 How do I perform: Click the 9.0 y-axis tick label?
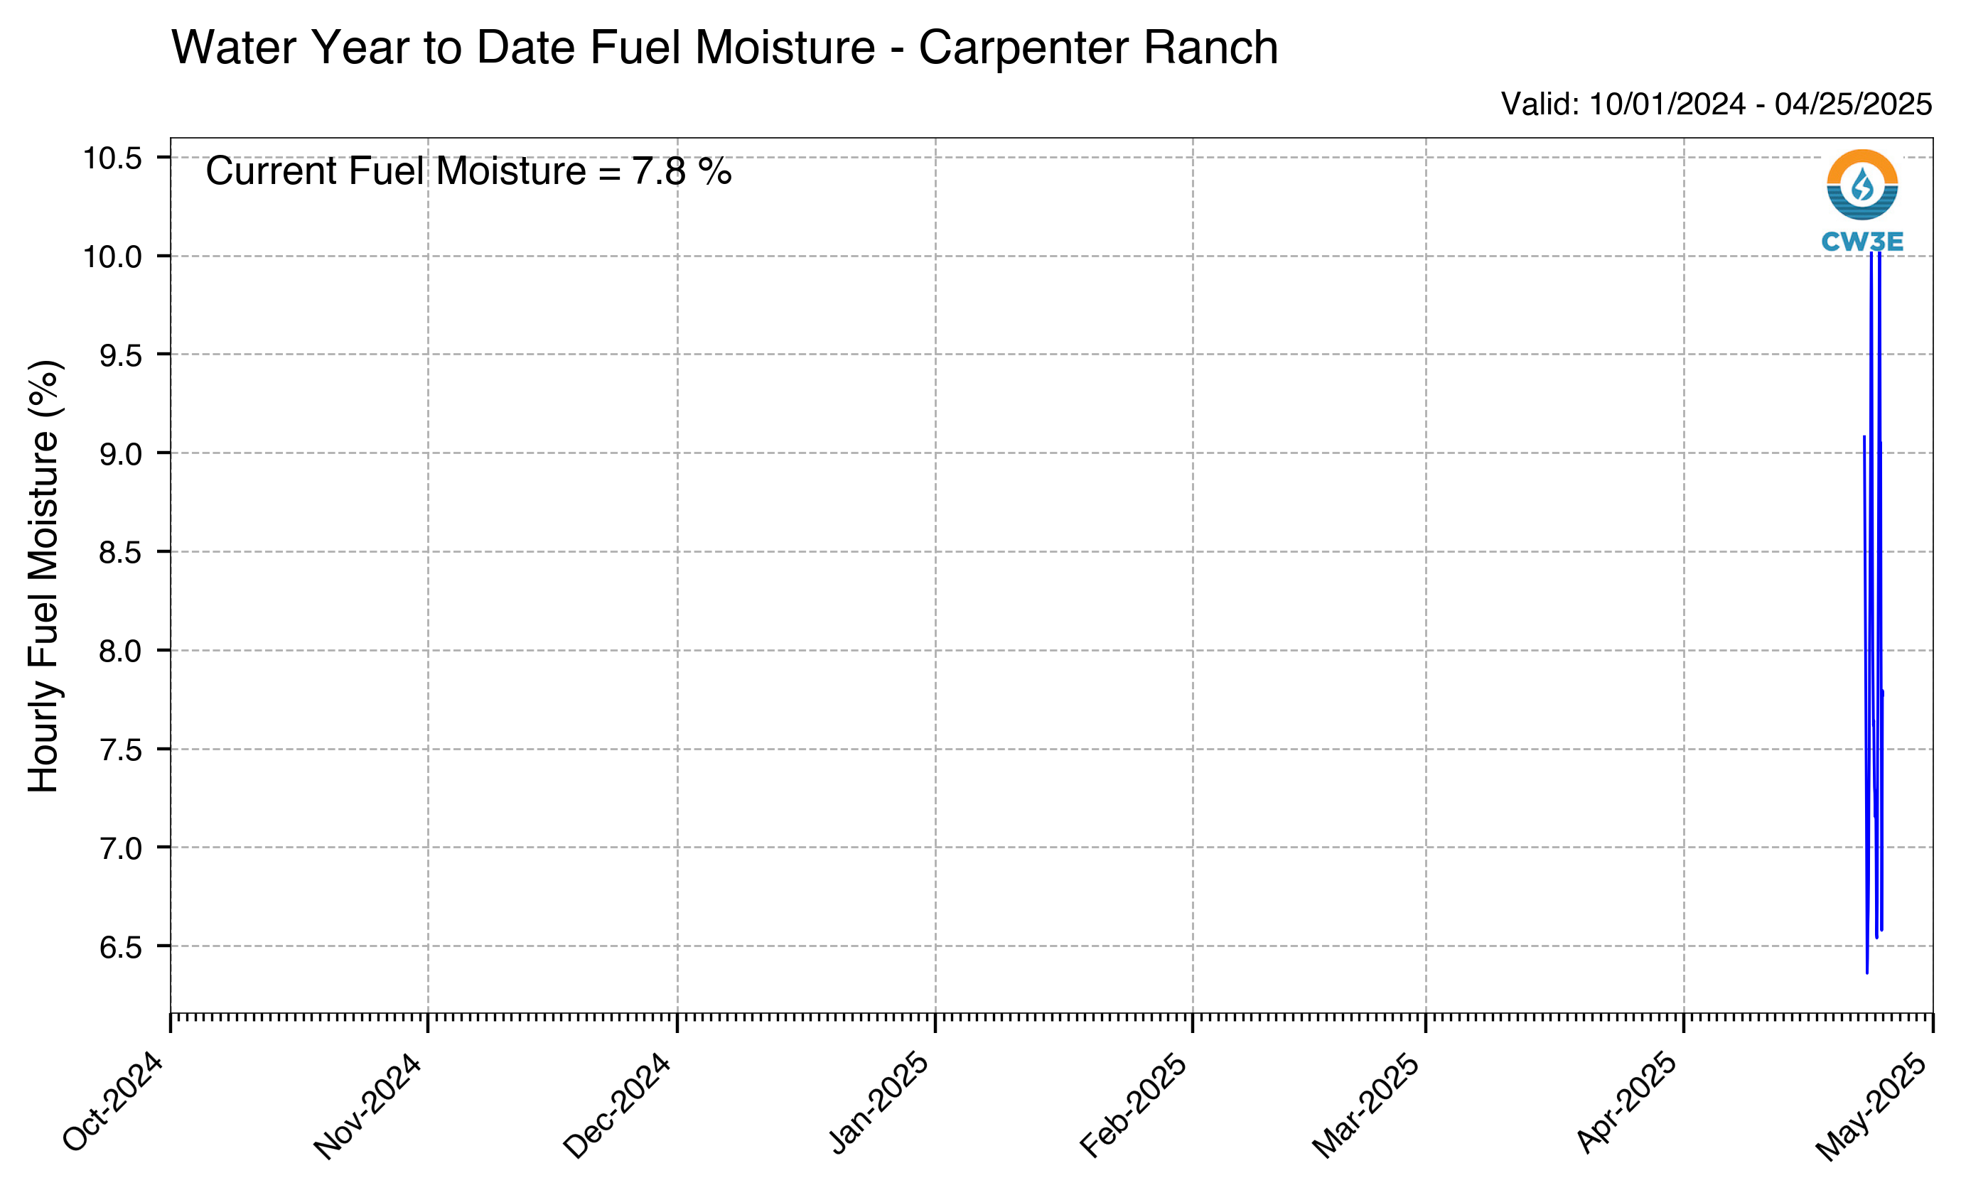click(120, 454)
